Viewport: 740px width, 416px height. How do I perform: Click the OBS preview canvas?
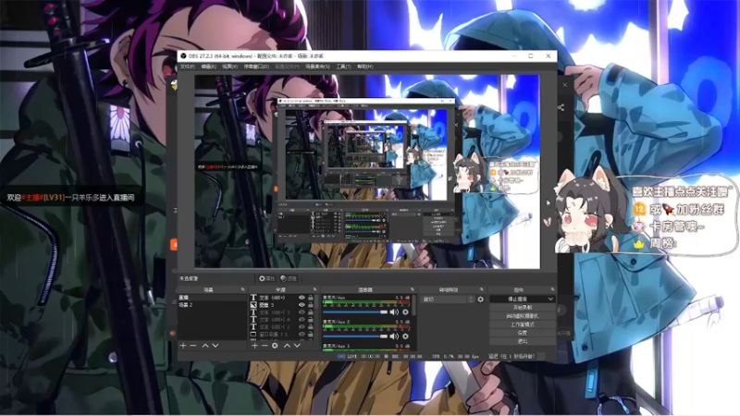click(x=367, y=172)
